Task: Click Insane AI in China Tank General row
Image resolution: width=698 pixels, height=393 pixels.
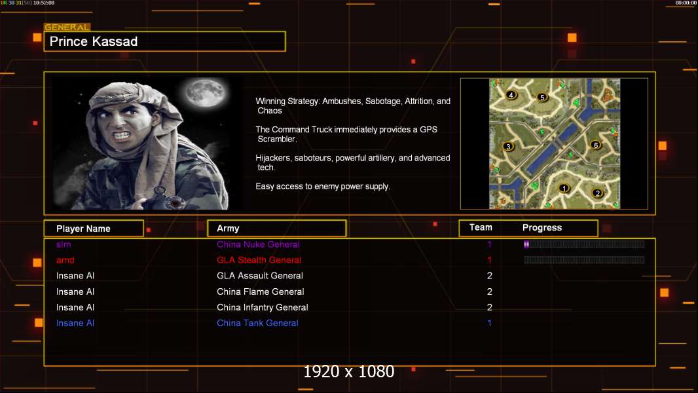Action: 75,323
